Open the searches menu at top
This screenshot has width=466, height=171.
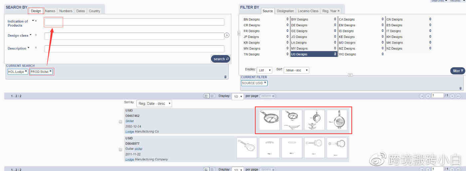click(x=439, y=1)
